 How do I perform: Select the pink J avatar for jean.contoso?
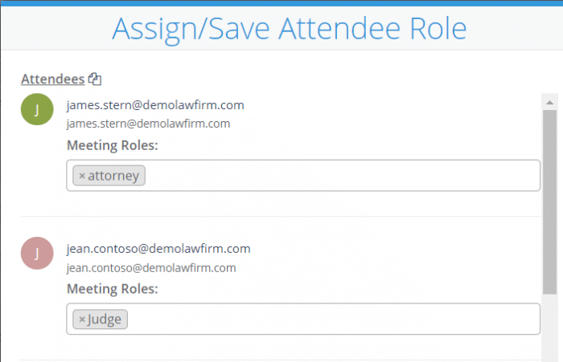pyautogui.click(x=37, y=253)
